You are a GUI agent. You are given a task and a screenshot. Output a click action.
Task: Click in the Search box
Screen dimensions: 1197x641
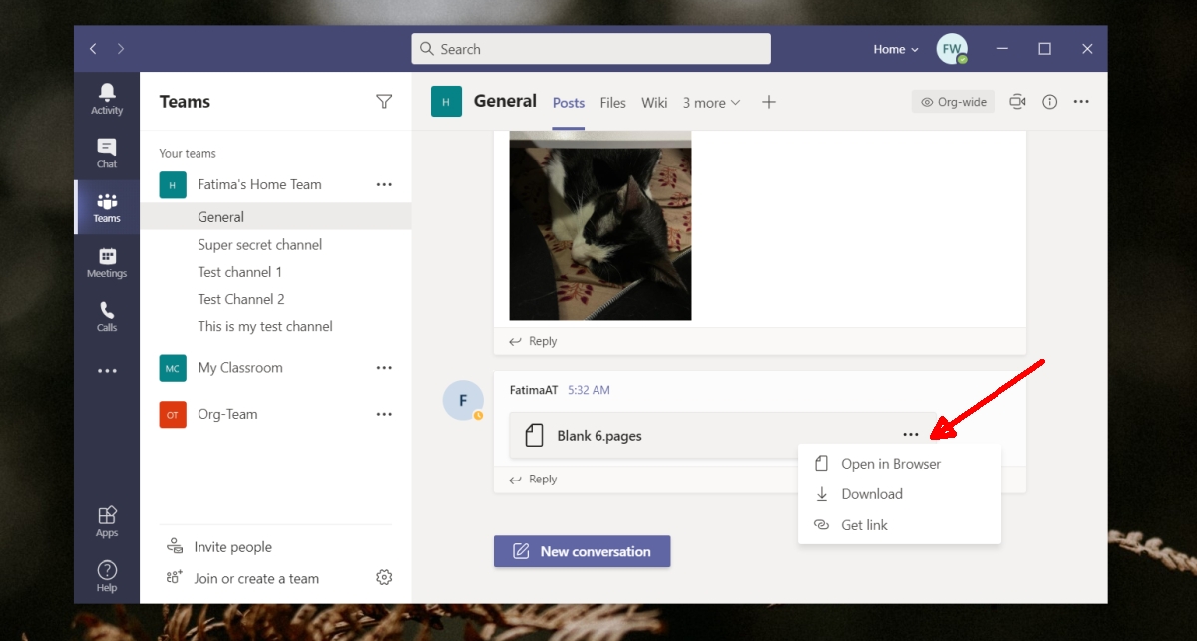click(591, 49)
